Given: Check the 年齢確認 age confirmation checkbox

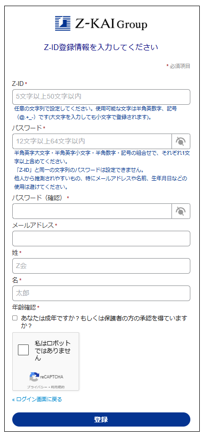Looking at the screenshot, I should coord(15,318).
